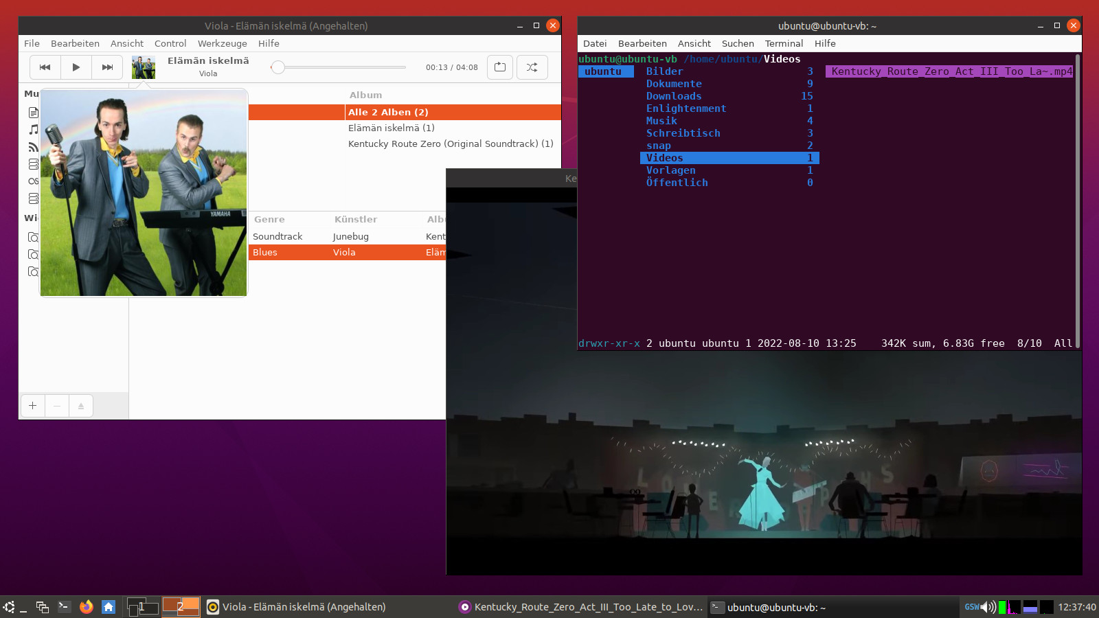Open the play queue sidebar icon
This screenshot has width=1099, height=618.
coord(33,113)
